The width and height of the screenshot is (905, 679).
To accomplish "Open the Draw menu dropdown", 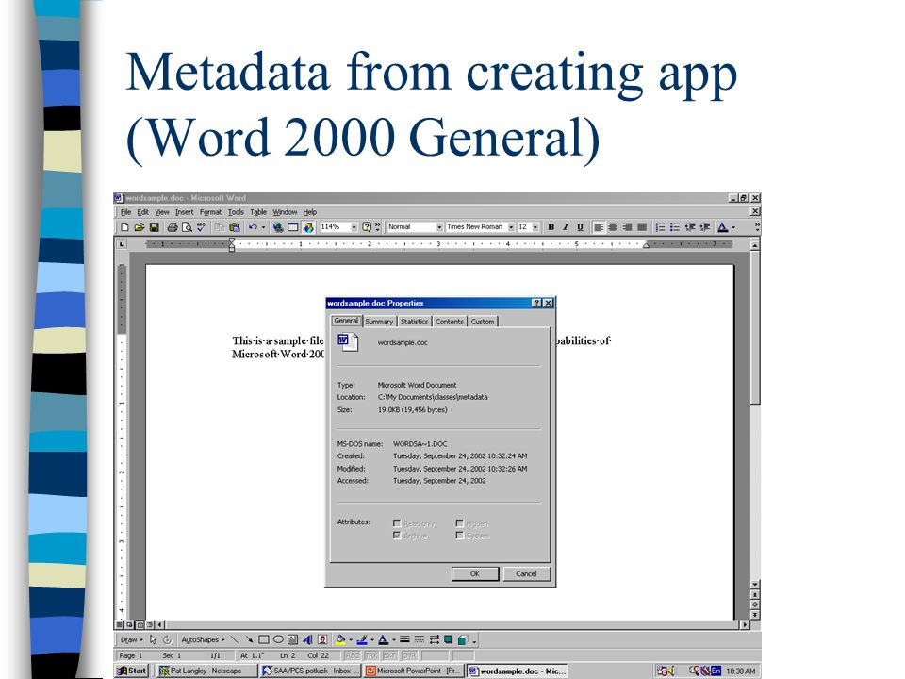I will [132, 639].
